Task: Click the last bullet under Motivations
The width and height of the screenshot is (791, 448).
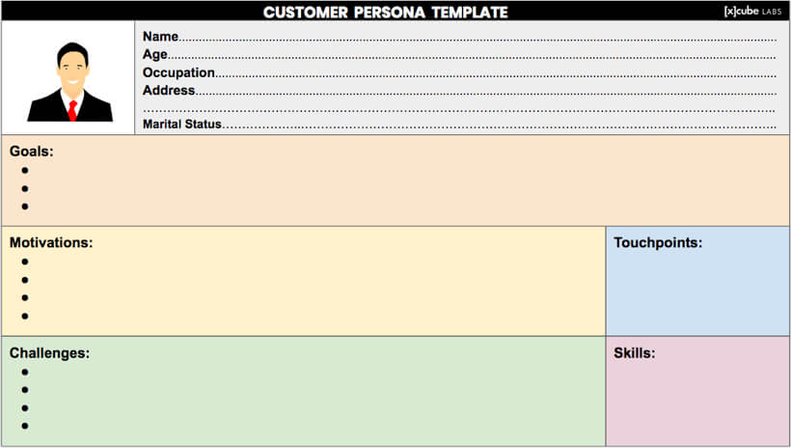Action: [x=25, y=317]
